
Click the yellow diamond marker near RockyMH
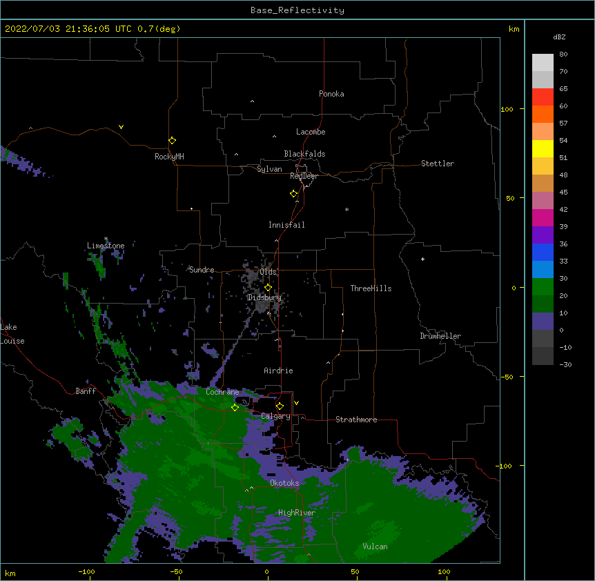(173, 141)
